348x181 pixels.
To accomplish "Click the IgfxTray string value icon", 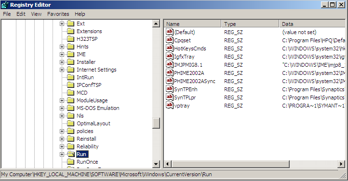I will (x=170, y=56).
